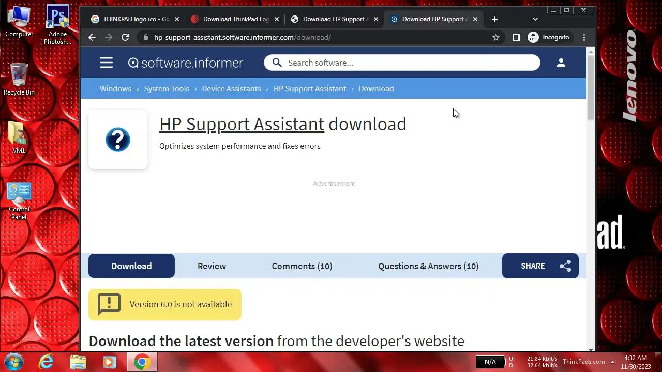662x372 pixels.
Task: Close the THINKPAD logo ico tab
Action: [x=177, y=19]
